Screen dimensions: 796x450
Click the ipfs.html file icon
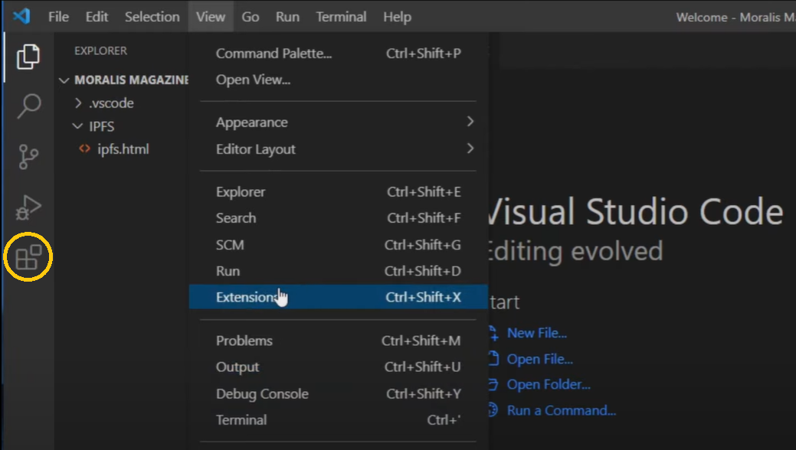click(84, 149)
